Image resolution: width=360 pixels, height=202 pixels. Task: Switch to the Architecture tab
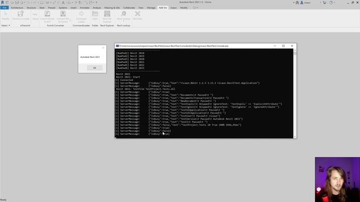17,8
